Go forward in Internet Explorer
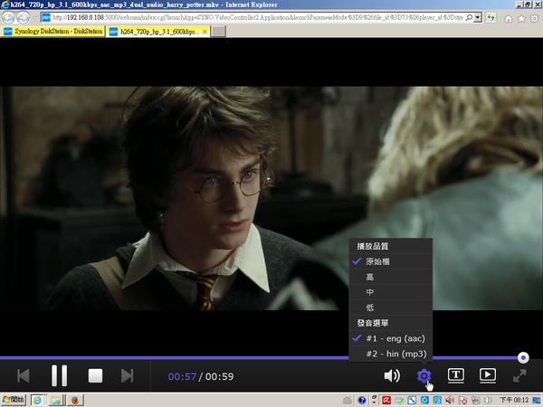 coord(24,18)
